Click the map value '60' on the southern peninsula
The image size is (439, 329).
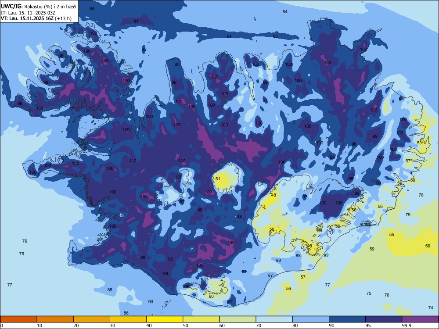(211, 297)
